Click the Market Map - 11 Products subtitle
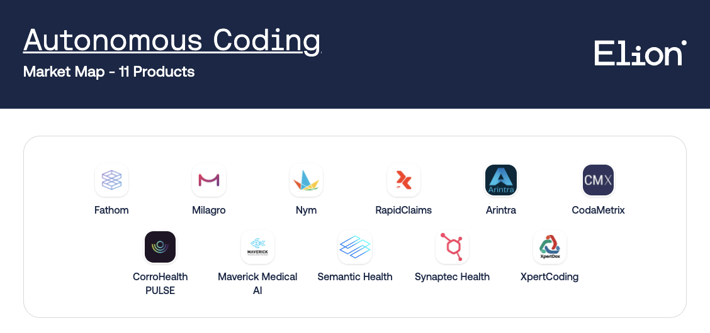 point(109,72)
